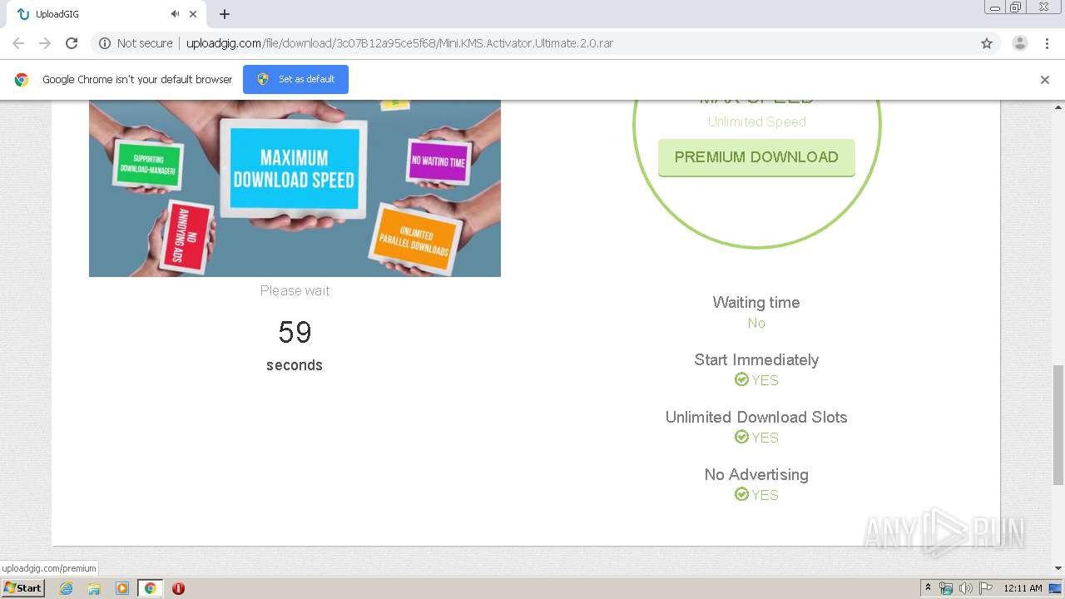Click the Start Immediately label
Image resolution: width=1065 pixels, height=599 pixels.
756,360
